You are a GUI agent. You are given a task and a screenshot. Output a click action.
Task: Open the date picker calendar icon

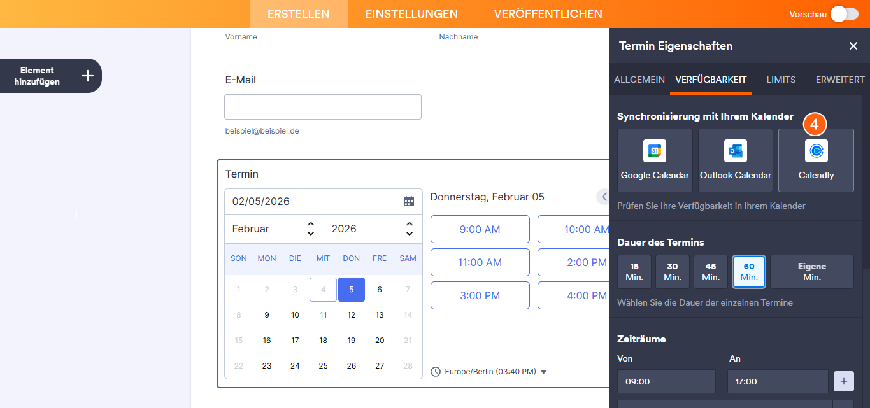[x=410, y=200]
